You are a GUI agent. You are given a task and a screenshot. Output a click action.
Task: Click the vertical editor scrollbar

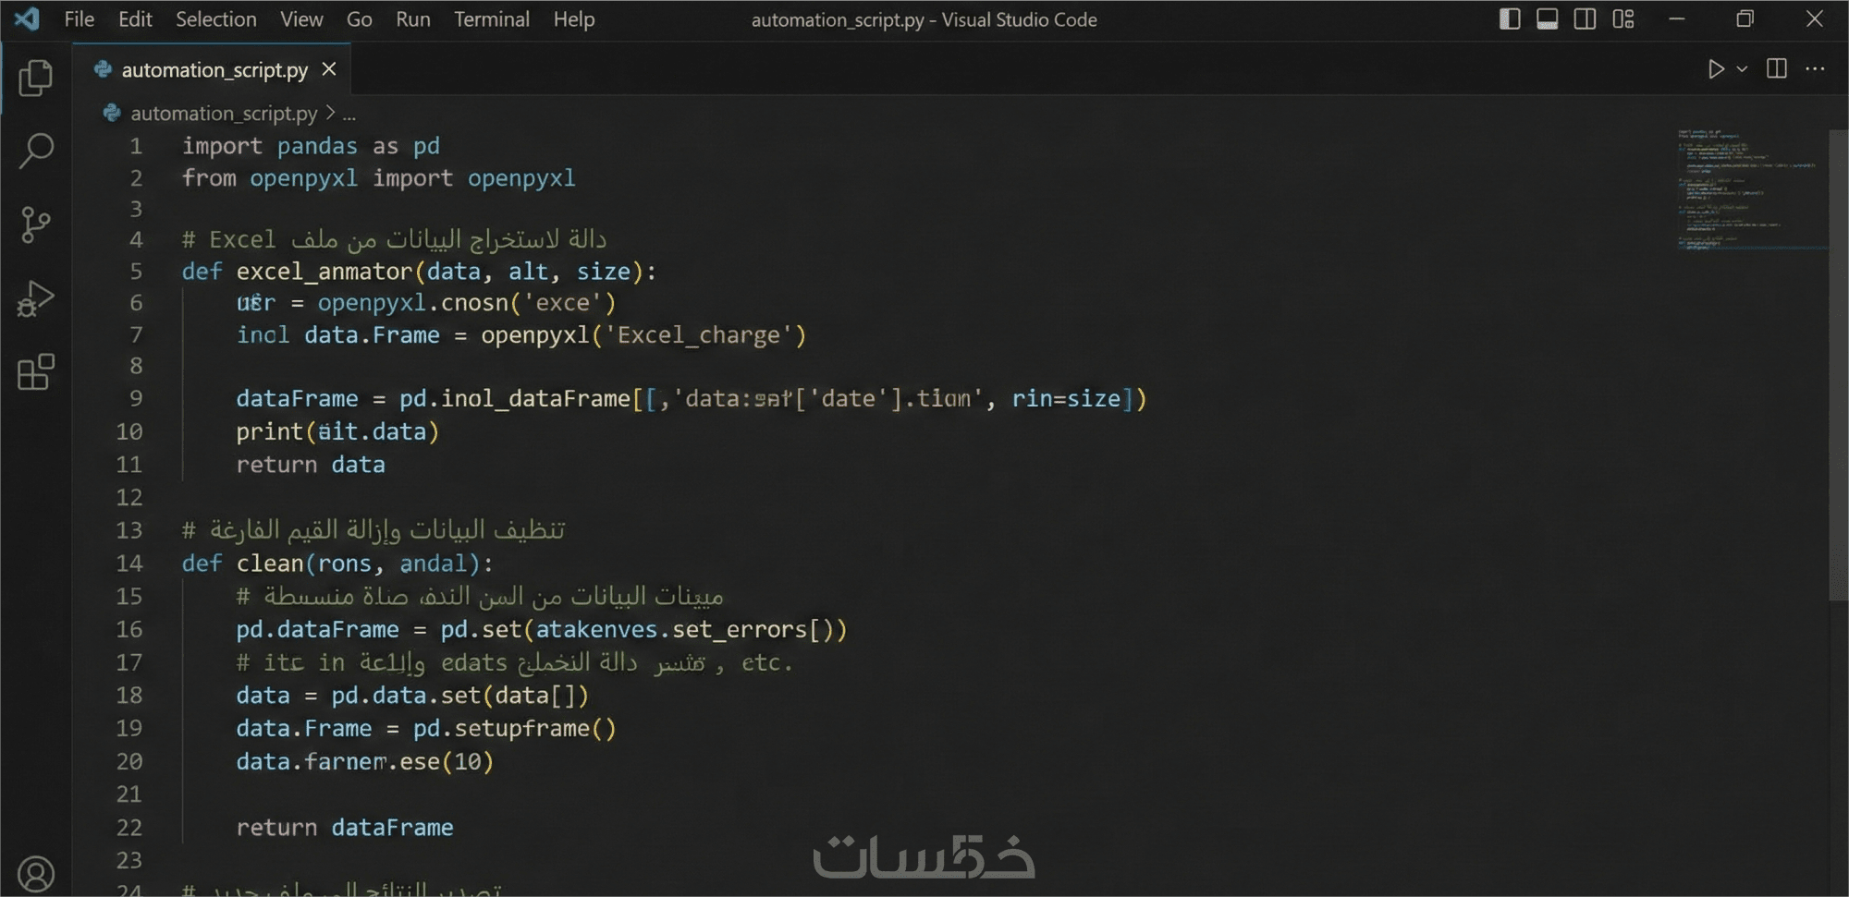click(1838, 365)
